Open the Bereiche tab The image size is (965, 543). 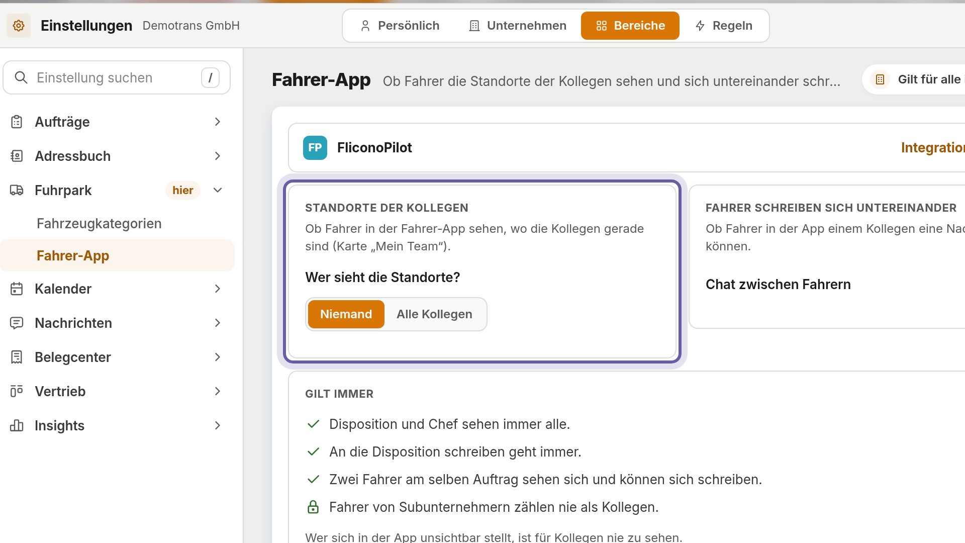(x=630, y=26)
